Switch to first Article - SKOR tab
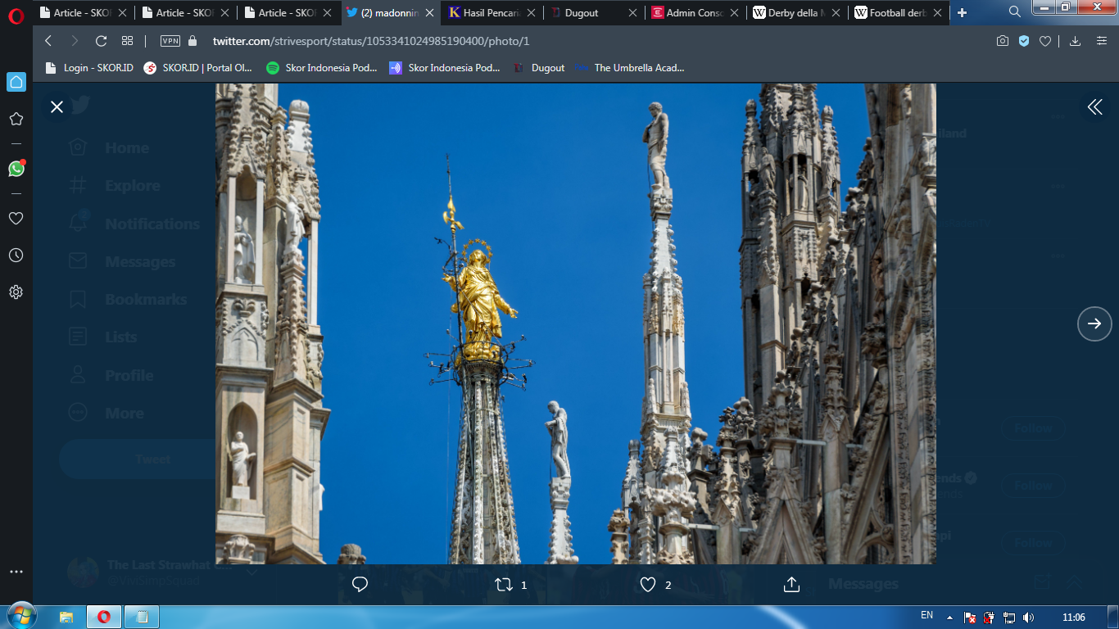The image size is (1119, 629). tap(84, 13)
